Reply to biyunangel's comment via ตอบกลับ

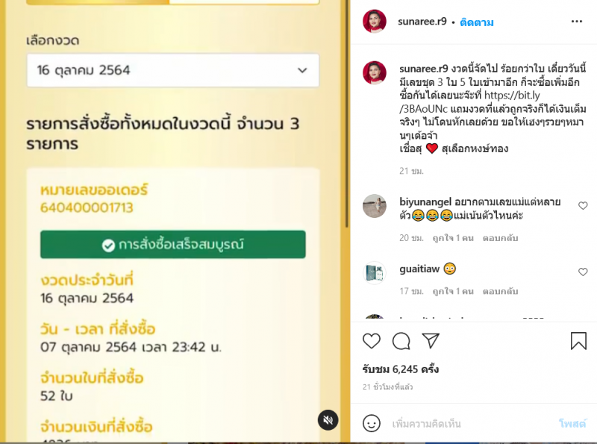500,238
